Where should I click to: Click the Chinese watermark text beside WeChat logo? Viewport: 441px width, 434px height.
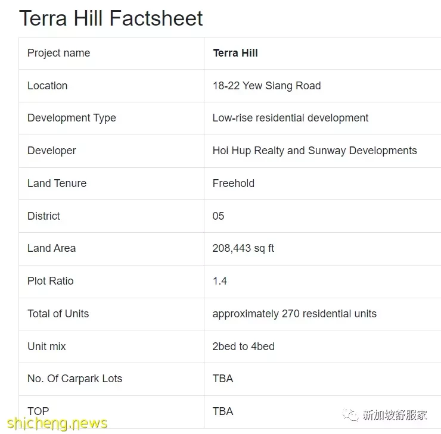[395, 415]
